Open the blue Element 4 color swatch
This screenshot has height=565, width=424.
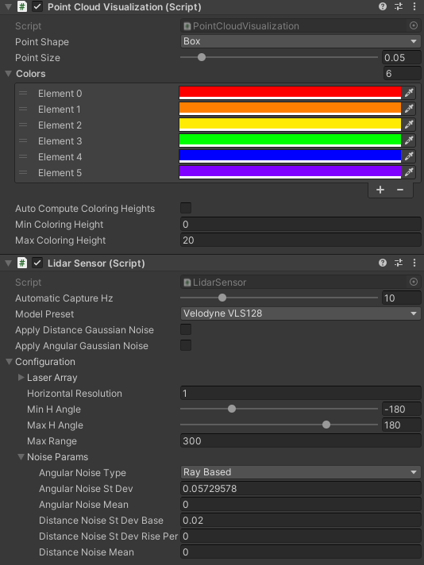point(291,156)
